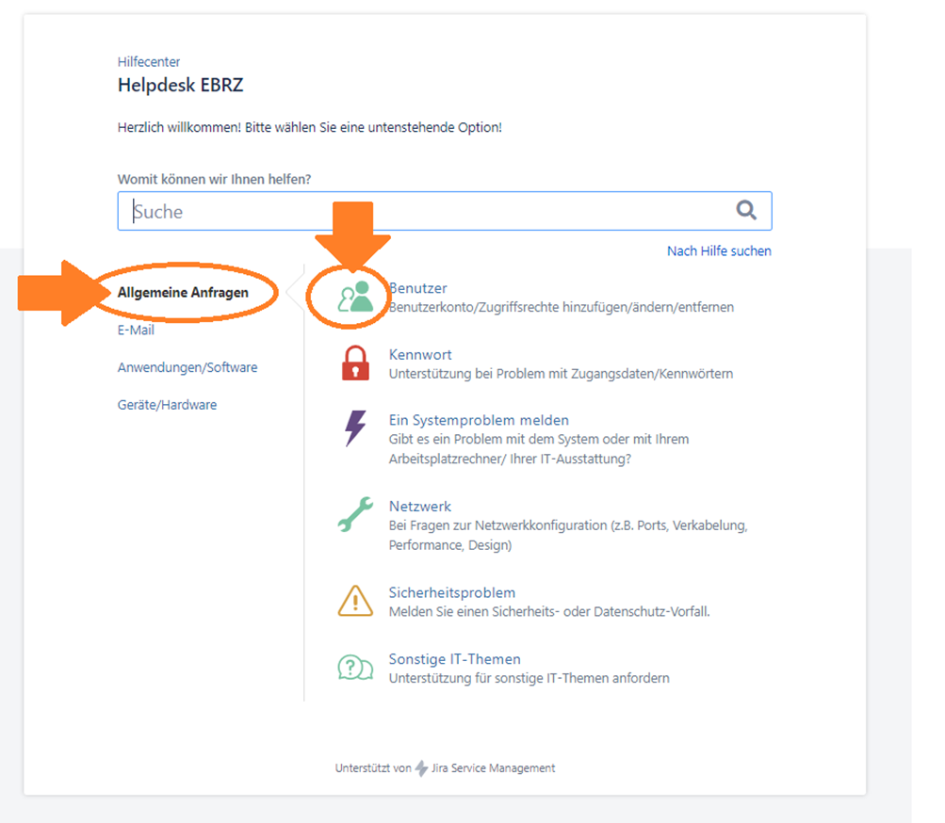Open the Anwendungen/Software category
The width and height of the screenshot is (945, 823).
point(187,367)
